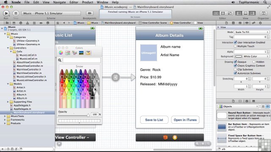Open the Edit menu

(36, 2)
